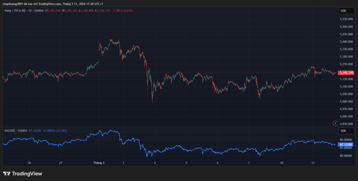Click the 11 date label on time axis
358x181 pixels.
click(313, 163)
